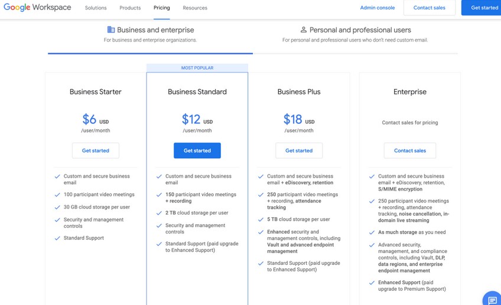
Task: Click the Vault and advanced endpoint management text
Action: click(300, 248)
